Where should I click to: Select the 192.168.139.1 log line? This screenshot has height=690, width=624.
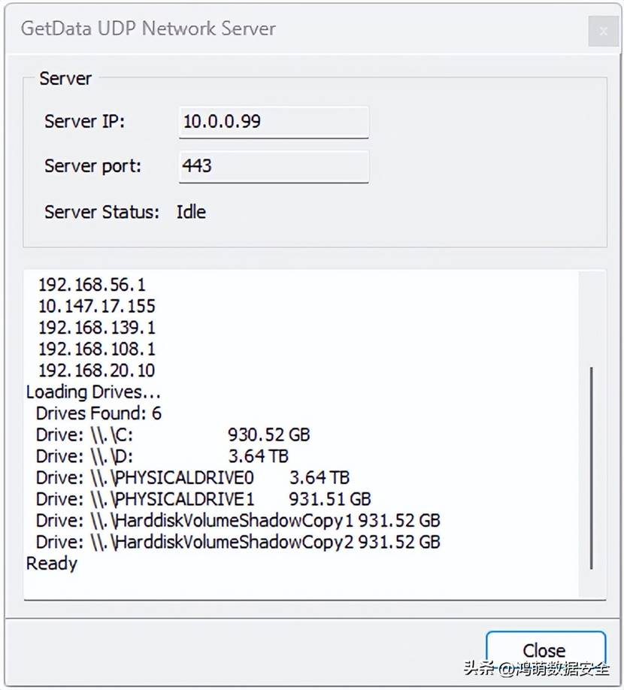[x=97, y=328]
